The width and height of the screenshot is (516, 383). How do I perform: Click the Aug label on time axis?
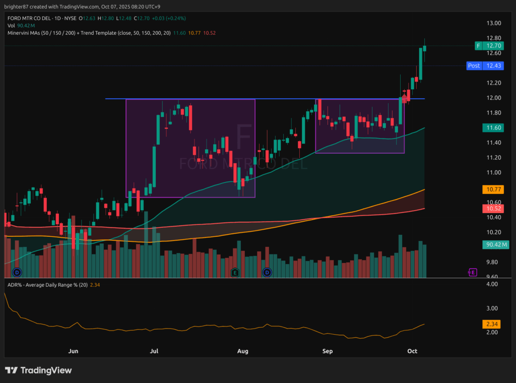[x=243, y=350]
